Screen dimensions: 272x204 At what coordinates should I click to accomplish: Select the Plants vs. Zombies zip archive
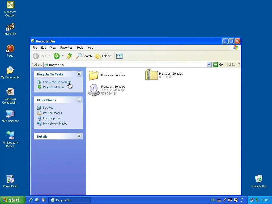tap(151, 75)
